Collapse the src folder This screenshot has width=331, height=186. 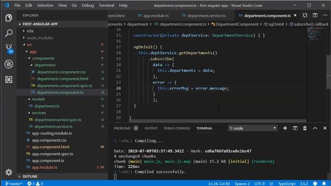click(29, 45)
